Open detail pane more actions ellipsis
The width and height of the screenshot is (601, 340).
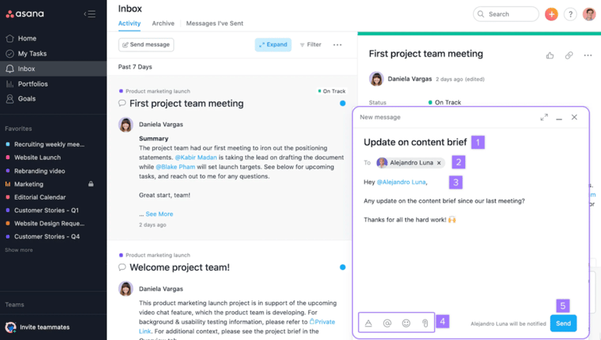[x=588, y=55]
